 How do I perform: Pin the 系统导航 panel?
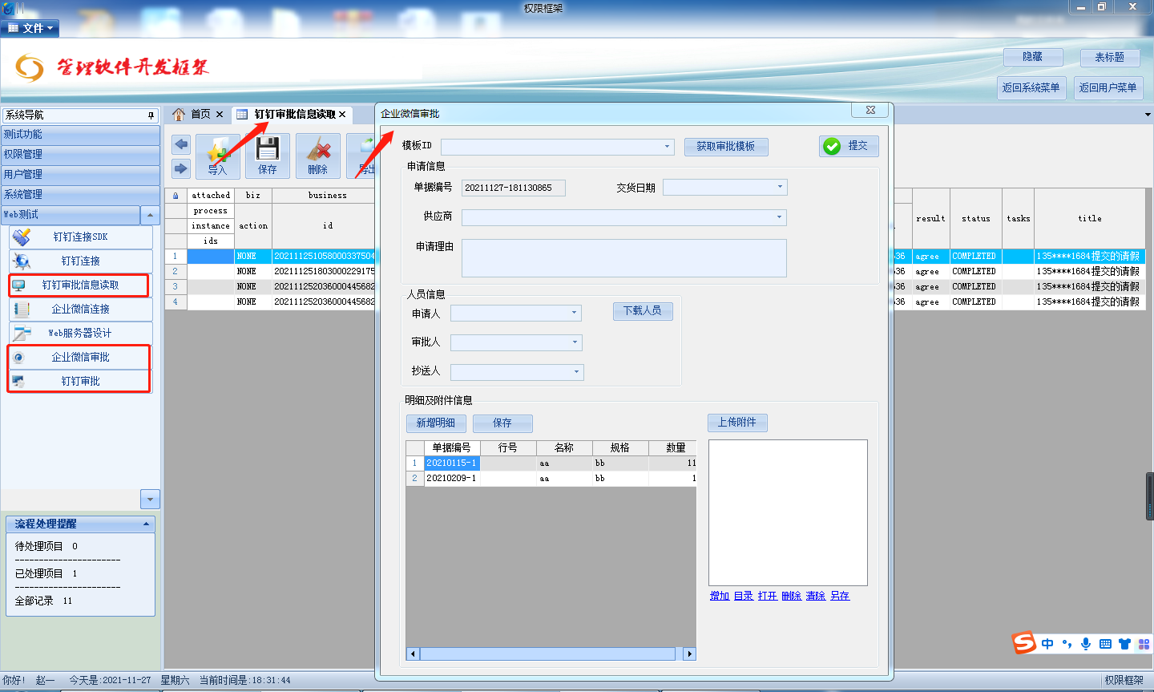click(x=151, y=115)
